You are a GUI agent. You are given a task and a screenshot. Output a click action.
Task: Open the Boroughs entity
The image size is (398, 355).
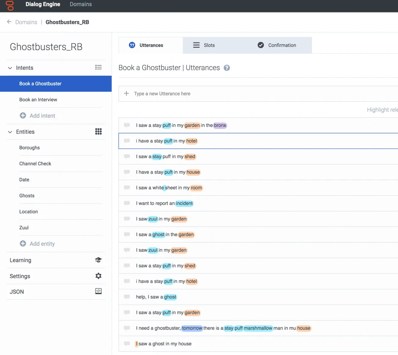point(29,148)
